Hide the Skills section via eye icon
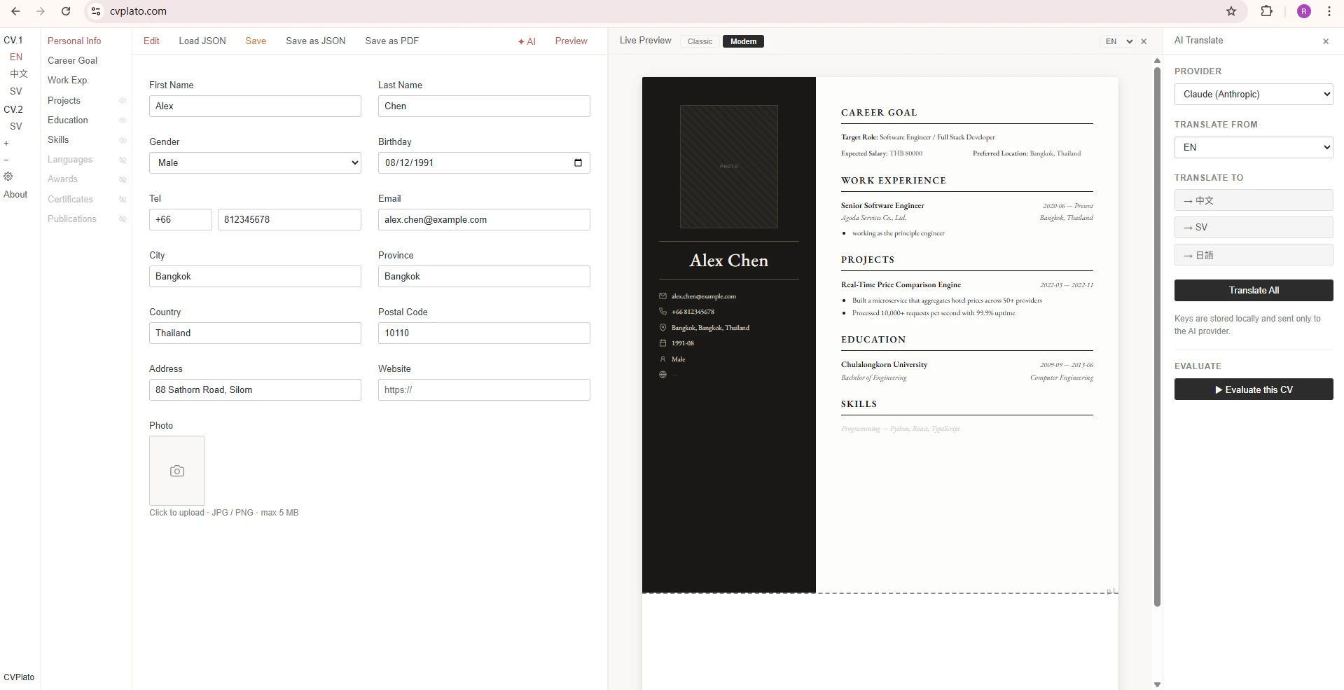The image size is (1344, 690). [123, 140]
